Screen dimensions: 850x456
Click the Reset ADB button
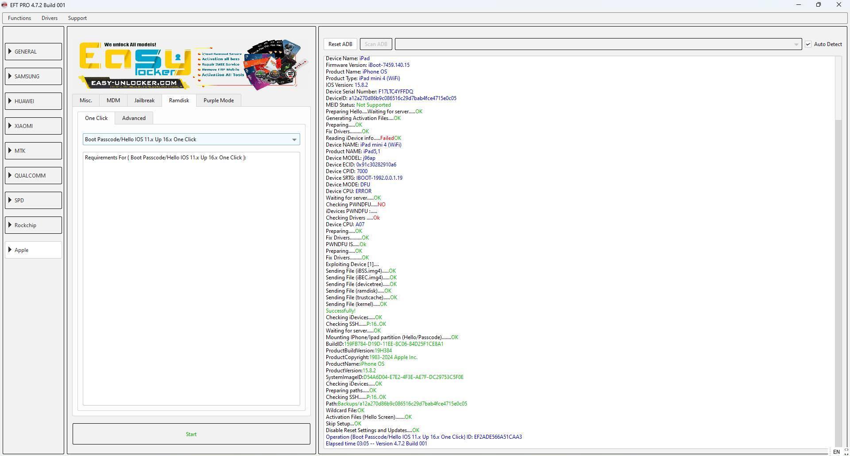(340, 44)
